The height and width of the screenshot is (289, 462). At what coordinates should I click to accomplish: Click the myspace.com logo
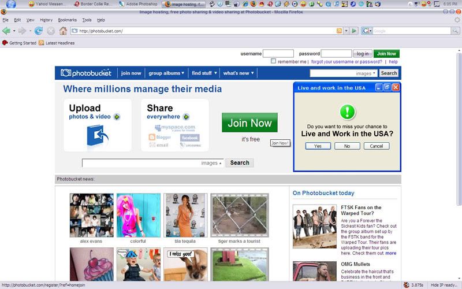(175, 128)
